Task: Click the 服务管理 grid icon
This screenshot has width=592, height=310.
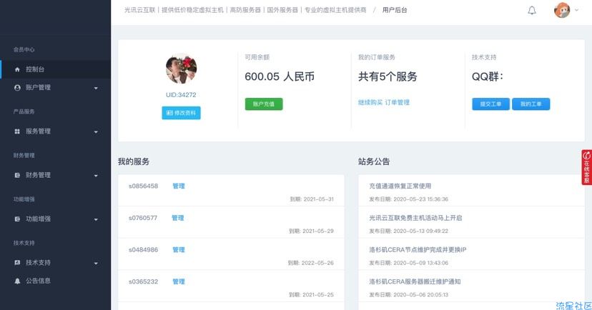Action: tap(17, 131)
